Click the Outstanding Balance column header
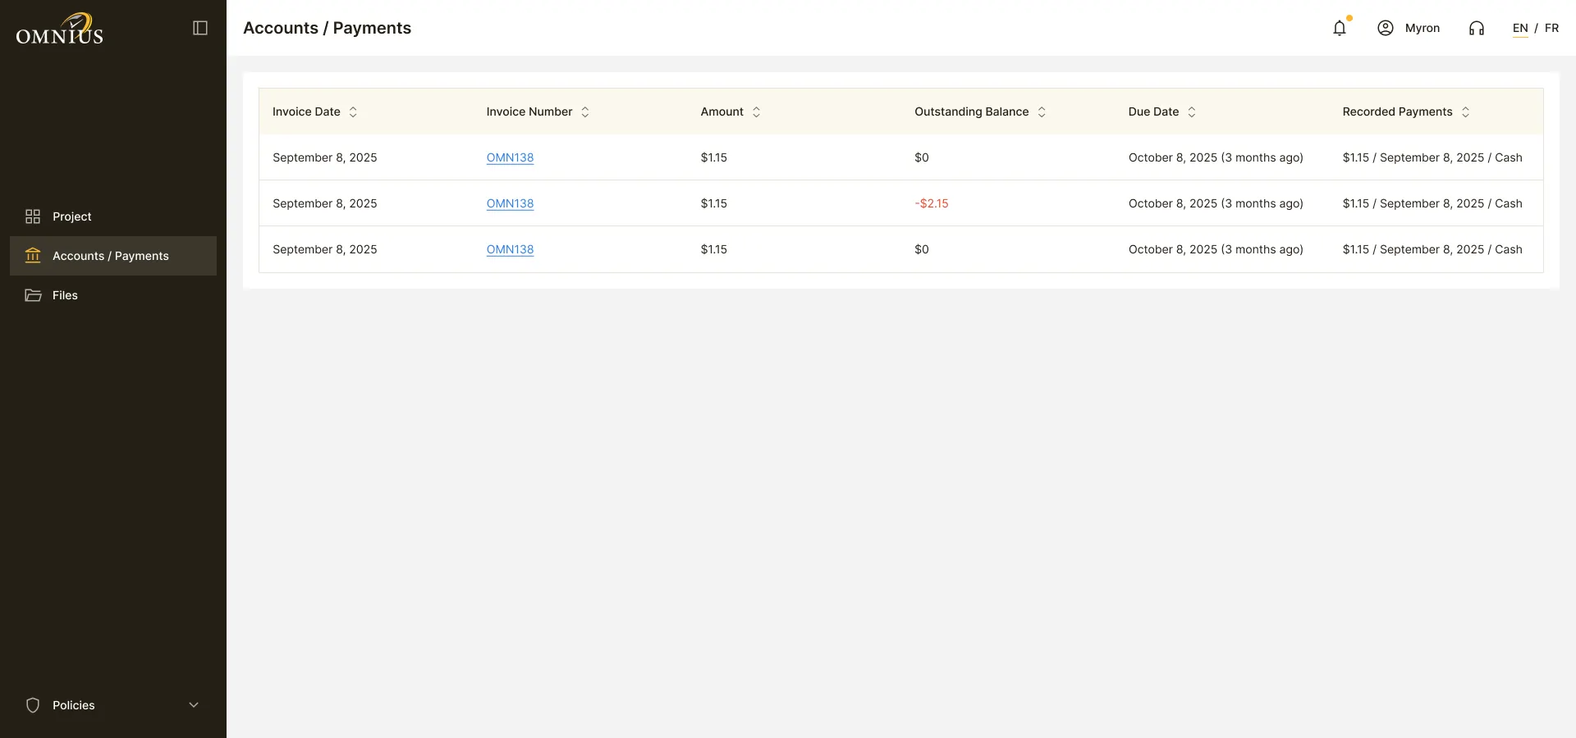Screen dimensions: 1576x738 (972, 112)
